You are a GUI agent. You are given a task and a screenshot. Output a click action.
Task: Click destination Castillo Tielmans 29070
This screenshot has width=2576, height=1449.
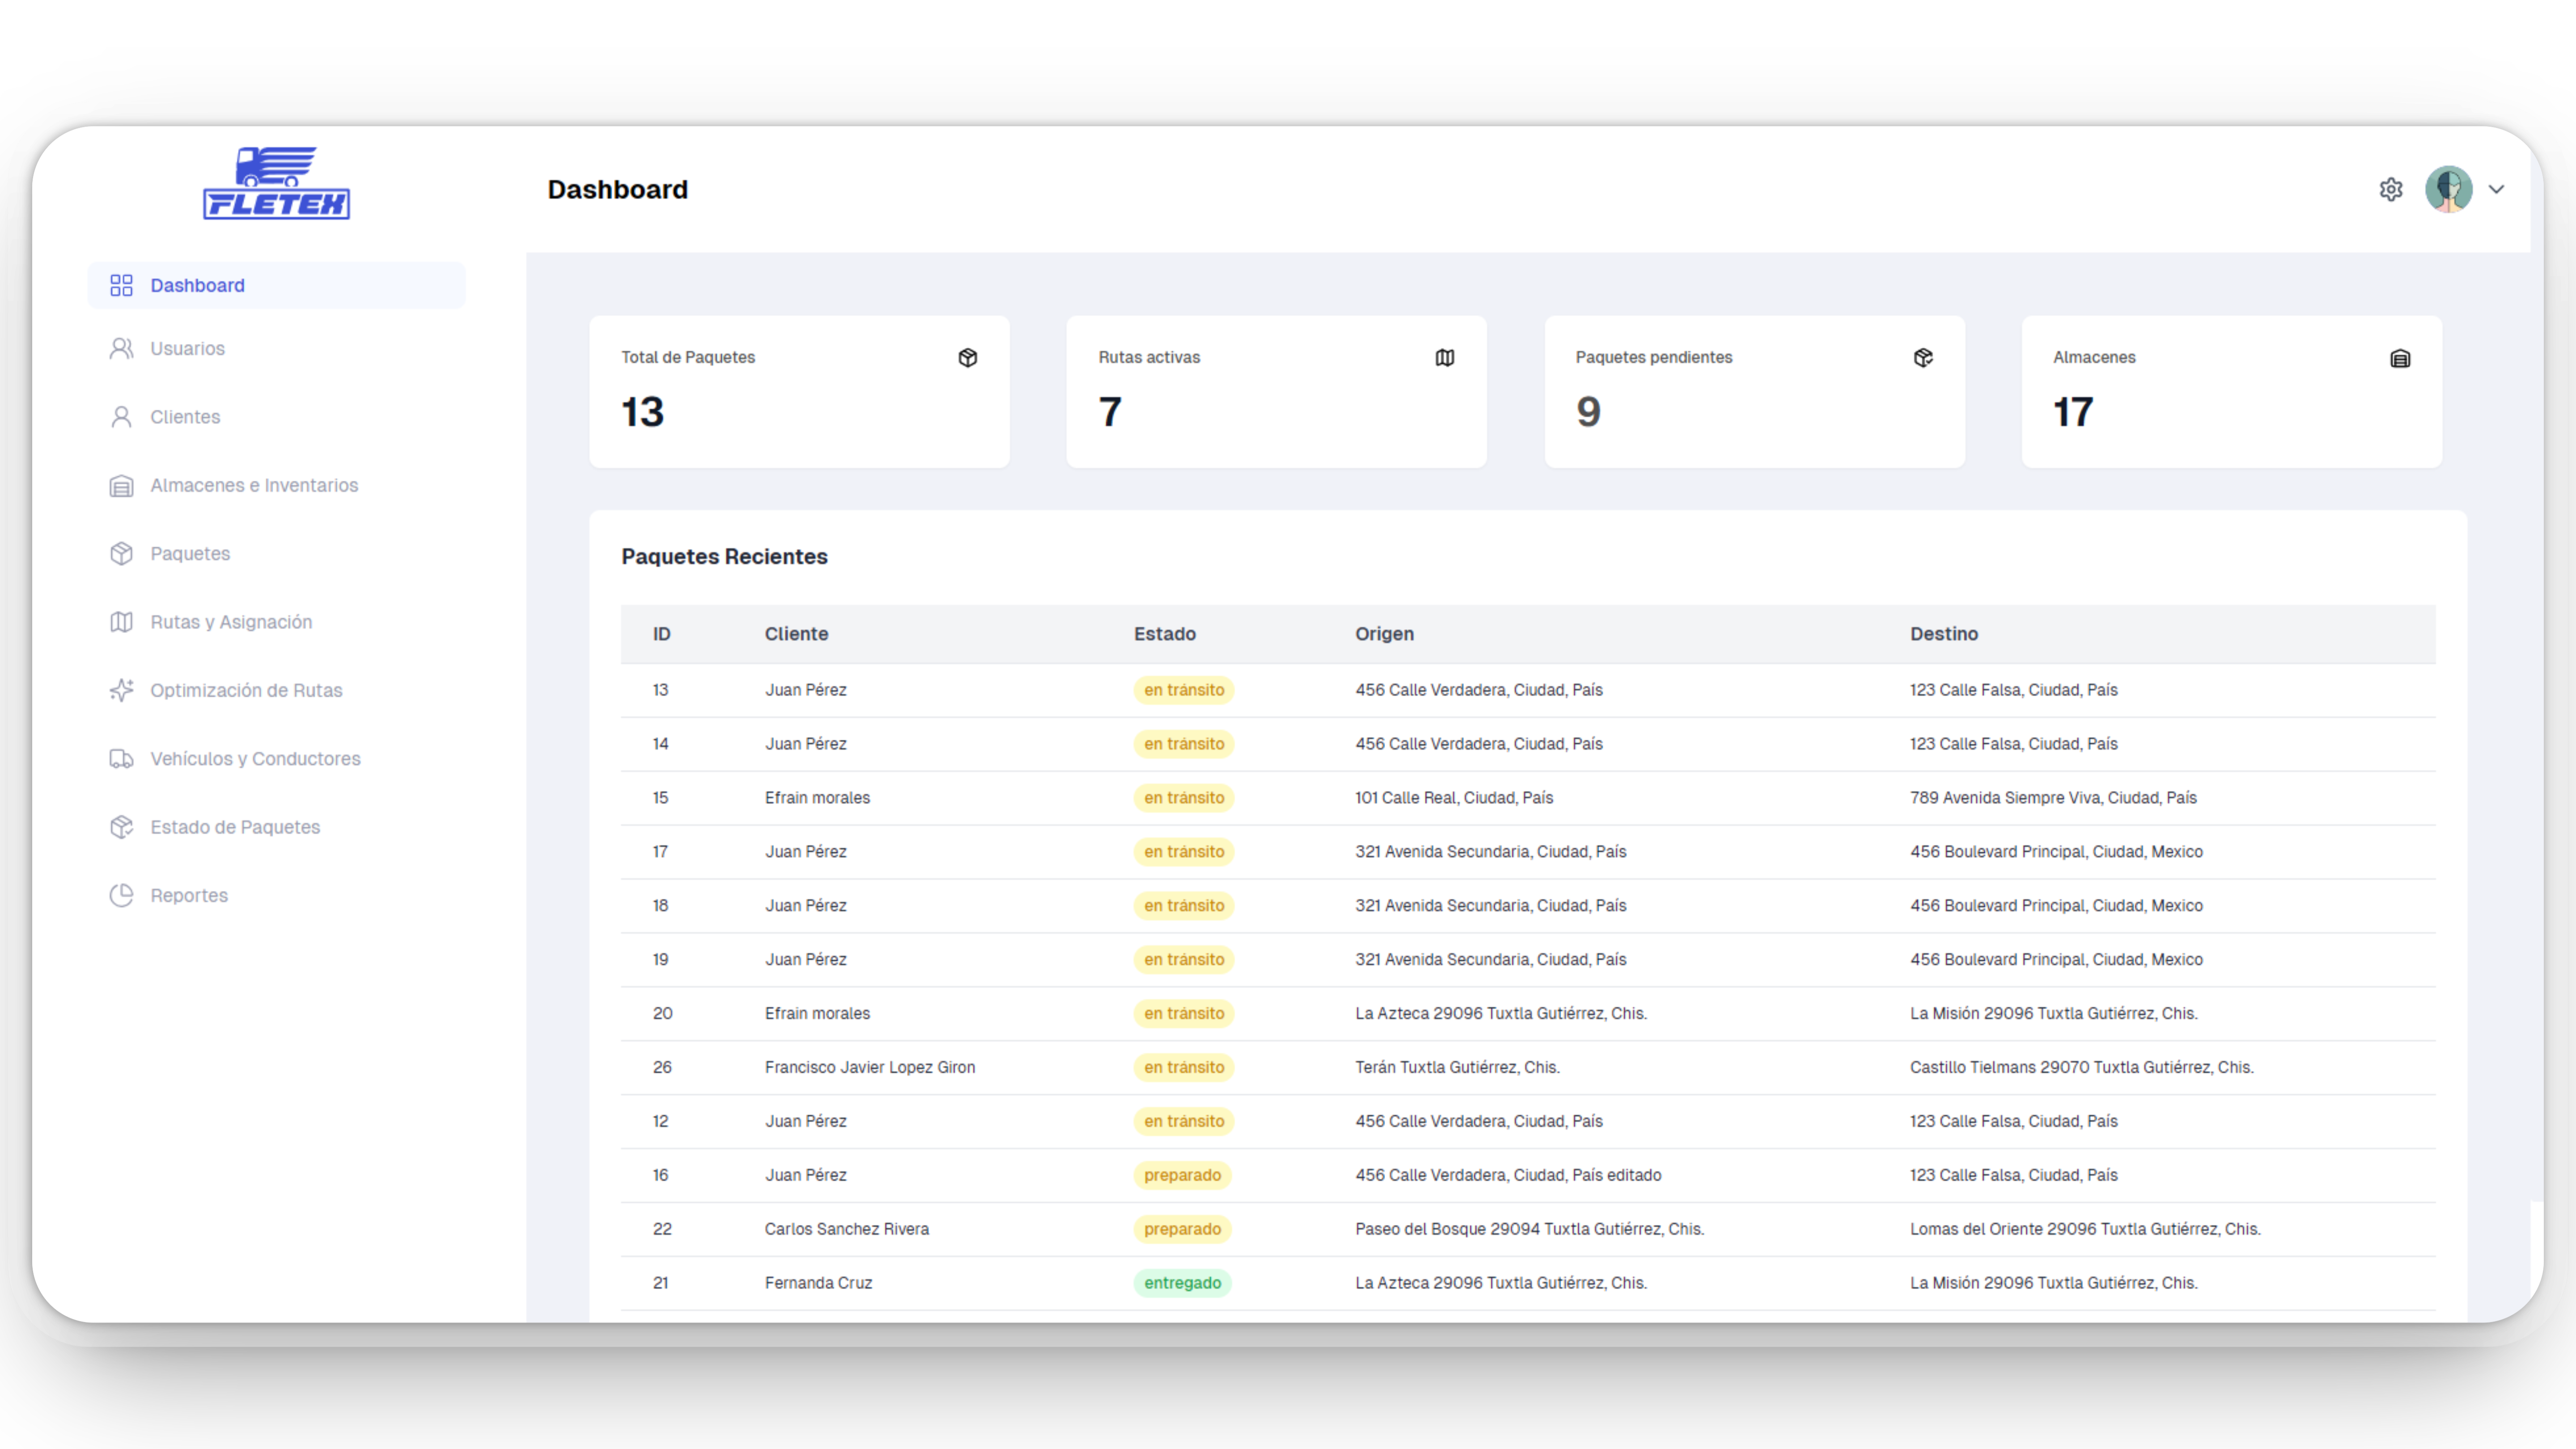[2081, 1068]
